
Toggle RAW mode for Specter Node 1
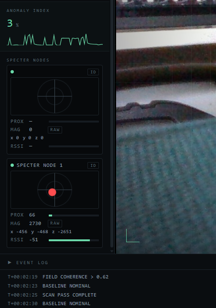coord(55,223)
